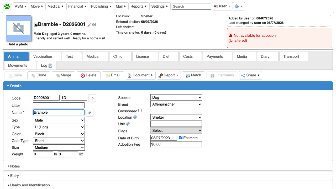
Task: Expand the Entry section
Action: tap(168, 176)
